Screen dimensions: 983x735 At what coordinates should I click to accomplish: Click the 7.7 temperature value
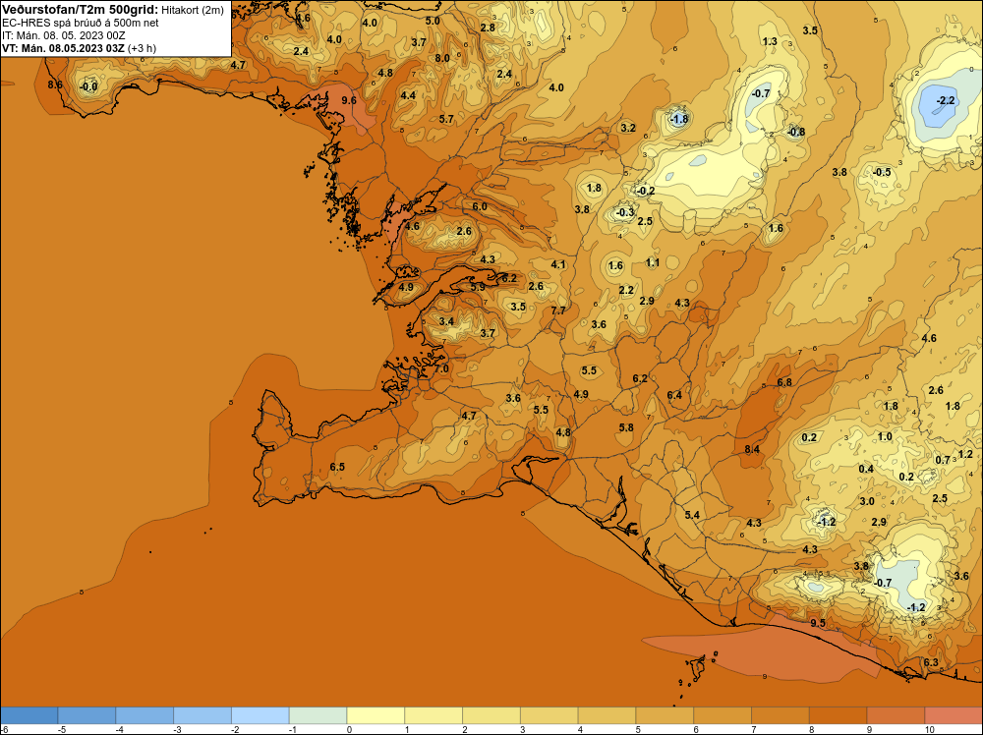558,311
